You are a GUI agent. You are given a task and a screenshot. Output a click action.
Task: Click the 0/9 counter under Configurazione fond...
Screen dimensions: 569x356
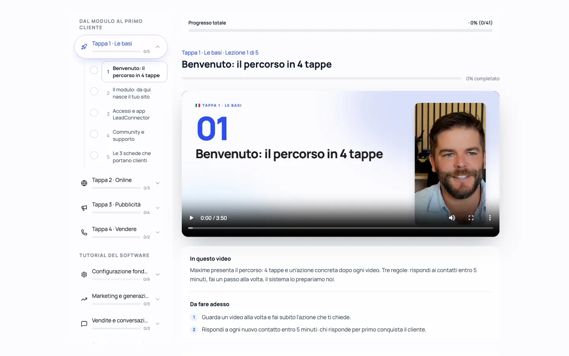coord(147,280)
